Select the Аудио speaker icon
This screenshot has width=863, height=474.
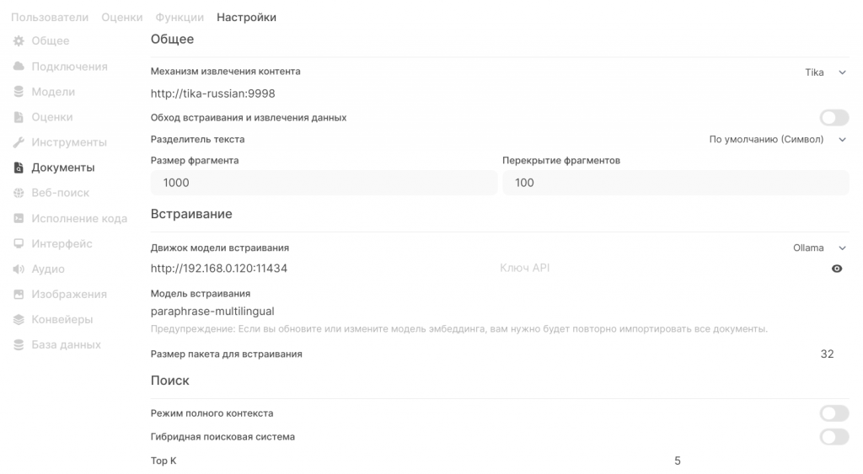[x=19, y=269]
